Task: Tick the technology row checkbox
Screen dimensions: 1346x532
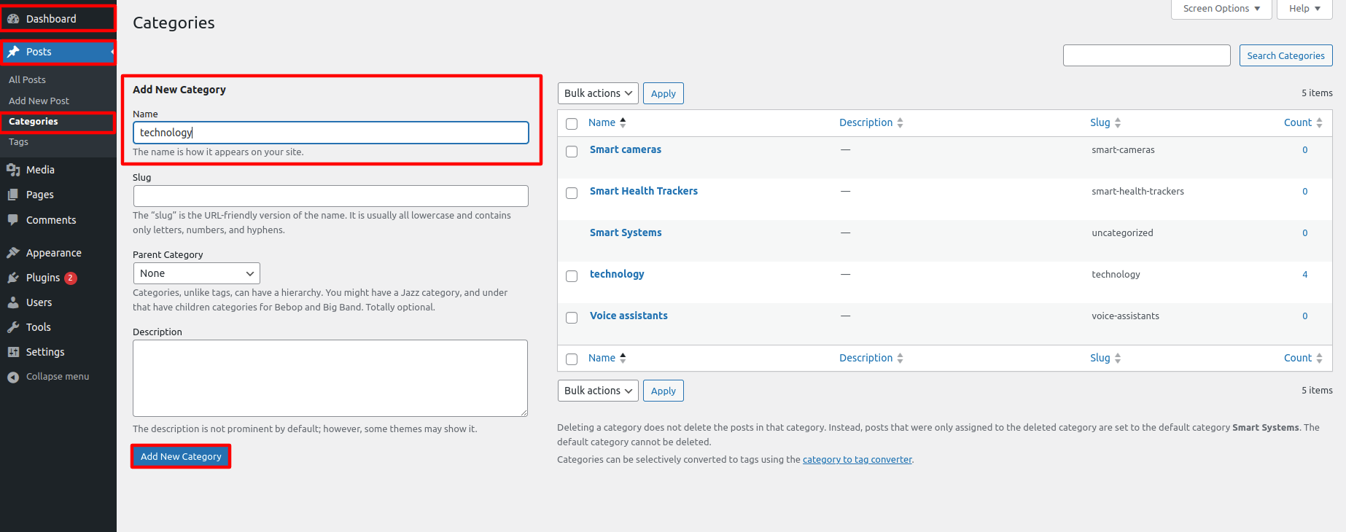Action: click(x=572, y=276)
